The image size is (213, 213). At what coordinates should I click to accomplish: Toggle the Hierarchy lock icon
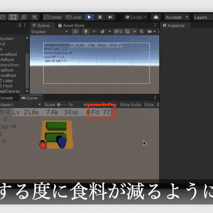(19, 25)
